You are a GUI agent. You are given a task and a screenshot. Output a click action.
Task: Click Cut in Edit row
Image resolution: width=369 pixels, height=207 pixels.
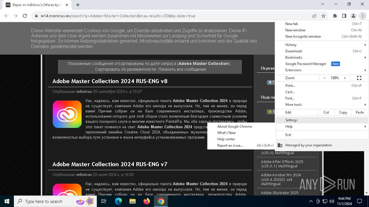(326, 112)
